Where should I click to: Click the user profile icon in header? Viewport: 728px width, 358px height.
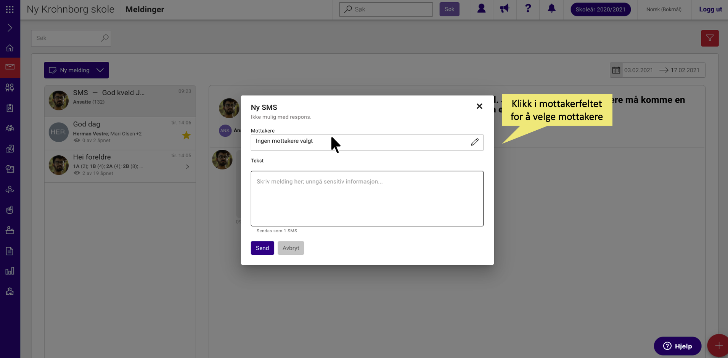481,8
